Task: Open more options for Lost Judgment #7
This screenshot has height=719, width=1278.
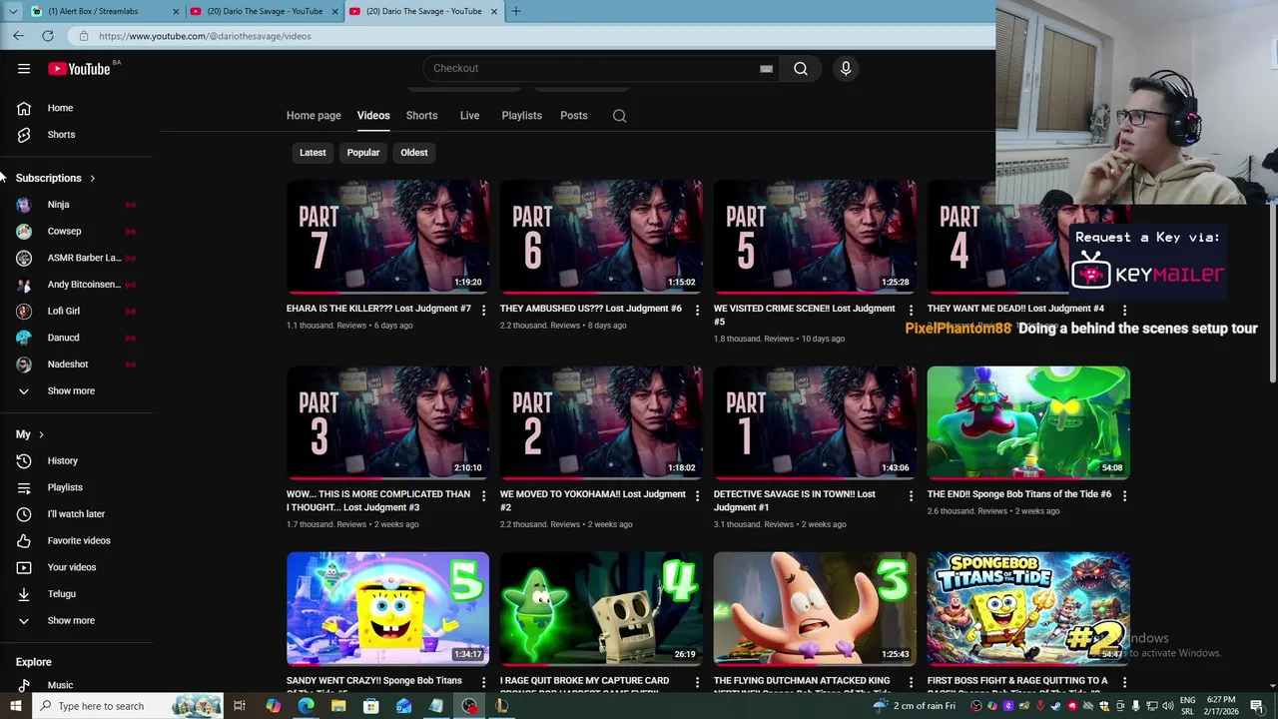Action: point(483,311)
